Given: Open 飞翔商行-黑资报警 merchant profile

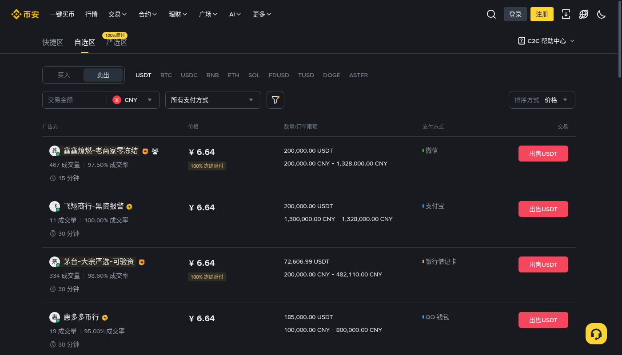Looking at the screenshot, I should click(94, 206).
